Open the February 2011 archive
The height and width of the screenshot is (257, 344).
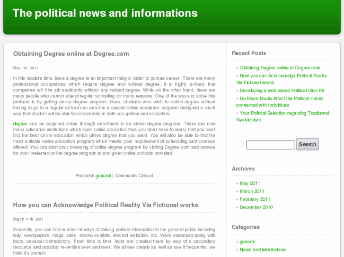point(255,199)
